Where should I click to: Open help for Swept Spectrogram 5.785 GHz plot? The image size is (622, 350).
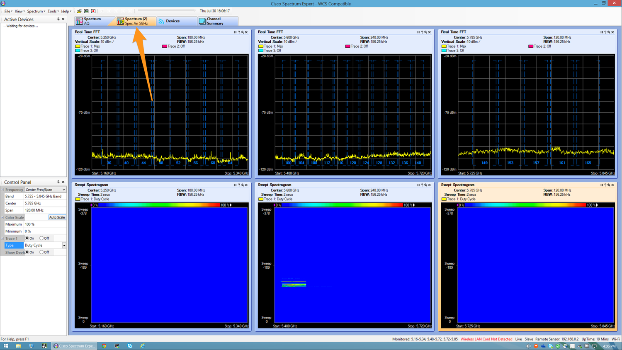coord(605,185)
